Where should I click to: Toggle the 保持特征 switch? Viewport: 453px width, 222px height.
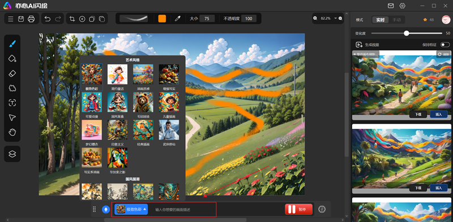coord(445,45)
